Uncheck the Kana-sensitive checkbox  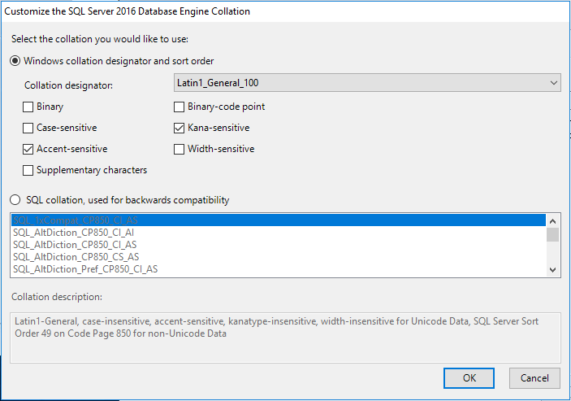(179, 128)
